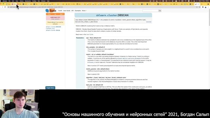The width and height of the screenshot is (210, 118).
Task: Open the Chrome three-dot menu
Action: [208, 7]
